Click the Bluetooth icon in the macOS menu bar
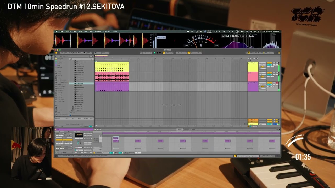The width and height of the screenshot is (335, 188). pyautogui.click(x=233, y=31)
